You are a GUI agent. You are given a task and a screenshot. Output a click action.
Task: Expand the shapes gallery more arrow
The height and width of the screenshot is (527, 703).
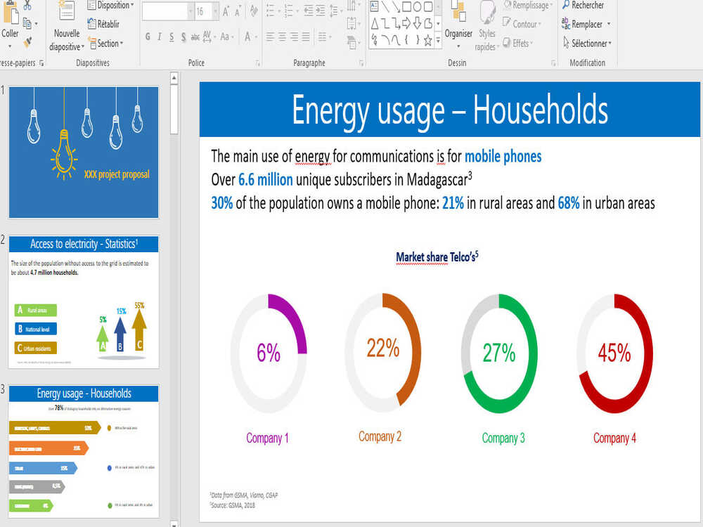438,40
